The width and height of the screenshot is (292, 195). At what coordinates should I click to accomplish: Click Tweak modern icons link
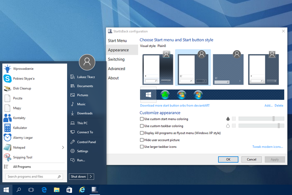(268, 147)
